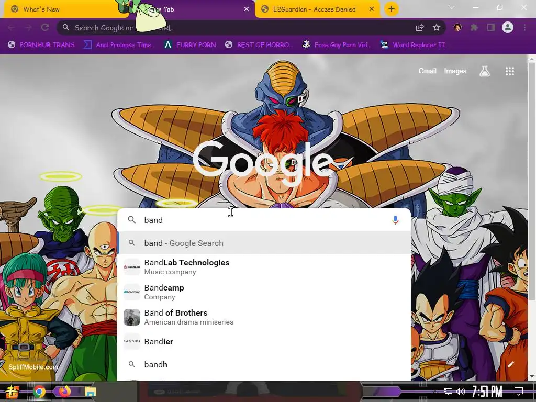Customize this page with the pencil icon

pyautogui.click(x=511, y=364)
